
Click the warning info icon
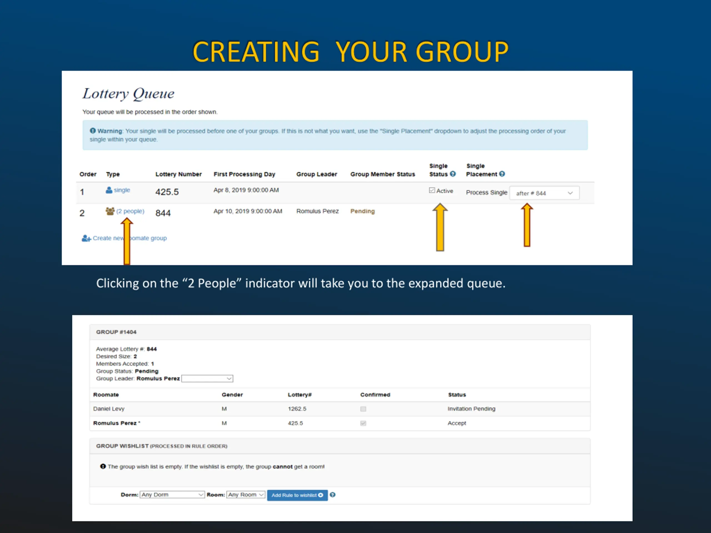(x=93, y=131)
